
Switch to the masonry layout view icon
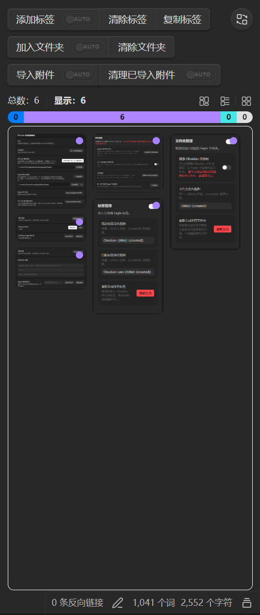tap(204, 101)
